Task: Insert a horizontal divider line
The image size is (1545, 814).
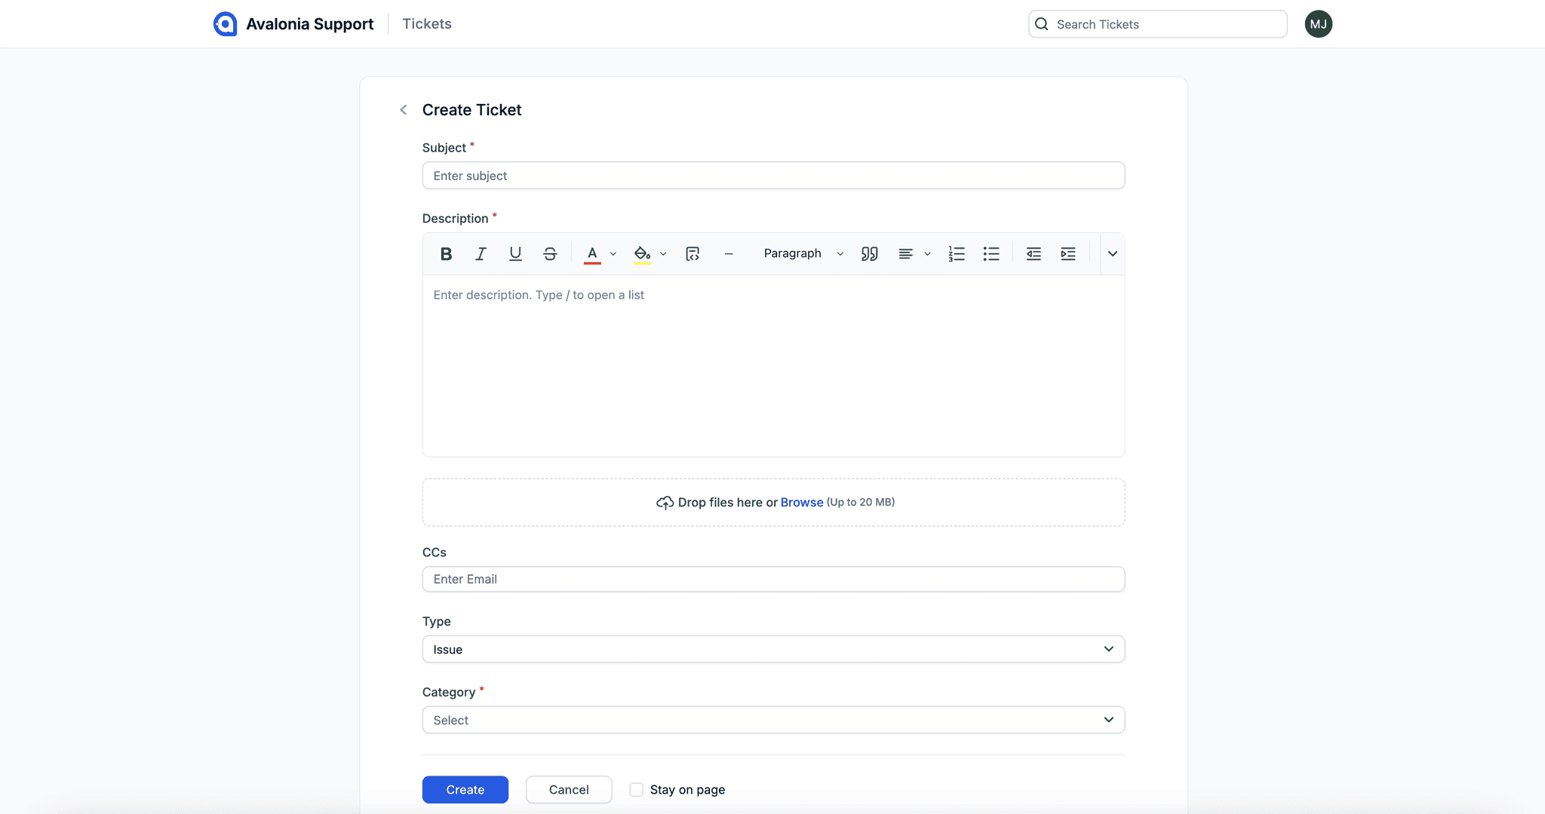Action: click(x=729, y=253)
